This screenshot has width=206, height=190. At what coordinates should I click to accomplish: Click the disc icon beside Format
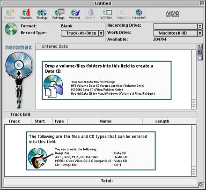click(11, 29)
